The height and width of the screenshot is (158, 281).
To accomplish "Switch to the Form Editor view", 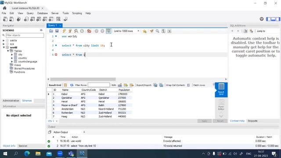I will coord(221,104).
